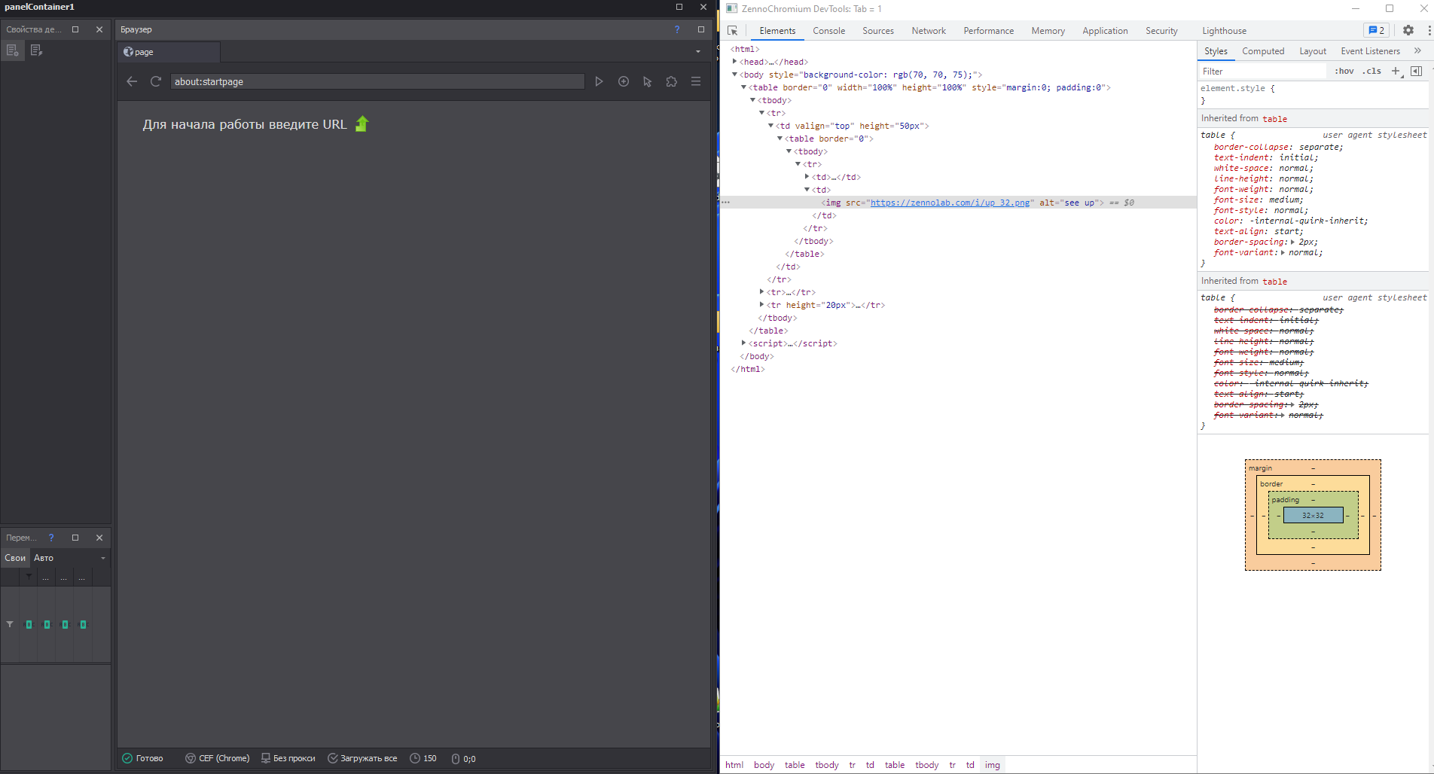Screen dimensions: 1434x774
Task: Collapse the table width="100%" node
Action: click(x=743, y=87)
